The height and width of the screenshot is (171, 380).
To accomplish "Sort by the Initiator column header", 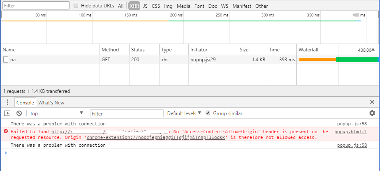I will 213,50.
